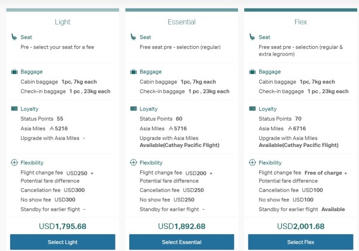Click the Flex fare heading
Screen dimensions: 359x251
[x=300, y=22]
